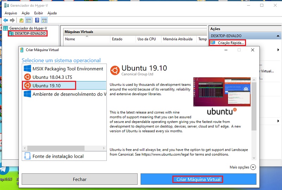Image resolution: width=282 pixels, height=190 pixels.
Task: Click the Windows logo of Ambiente de desenvolvimento
Action: click(x=27, y=94)
